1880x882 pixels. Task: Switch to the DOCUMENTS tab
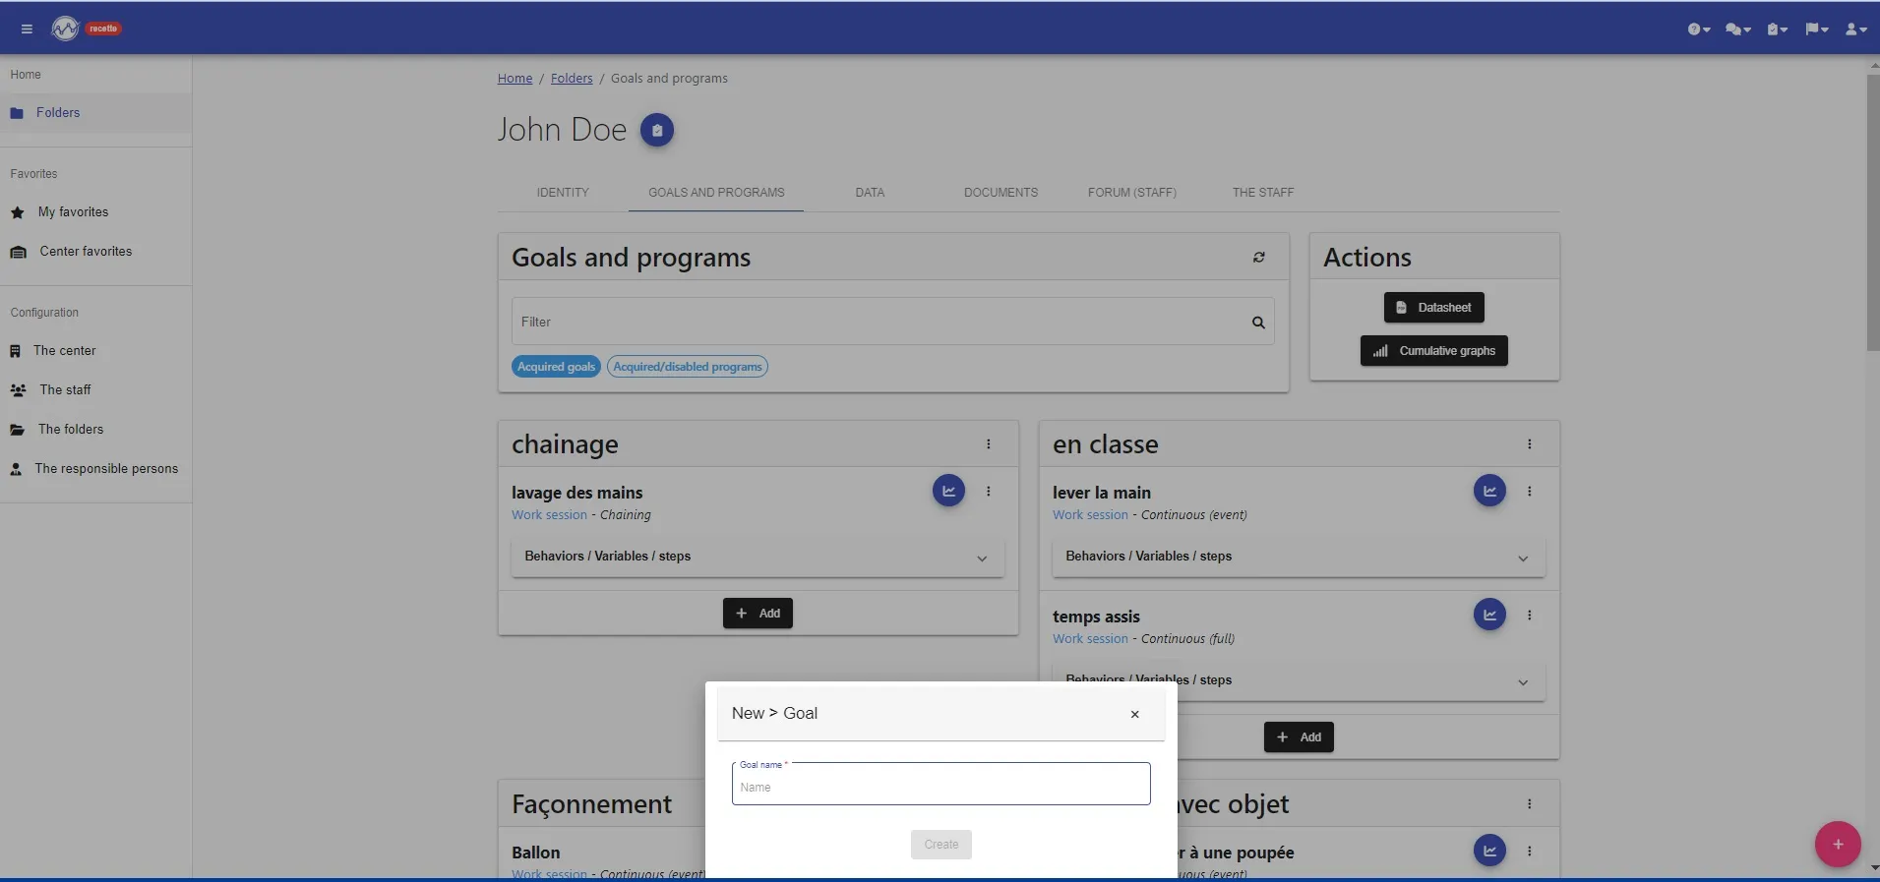click(x=1001, y=193)
